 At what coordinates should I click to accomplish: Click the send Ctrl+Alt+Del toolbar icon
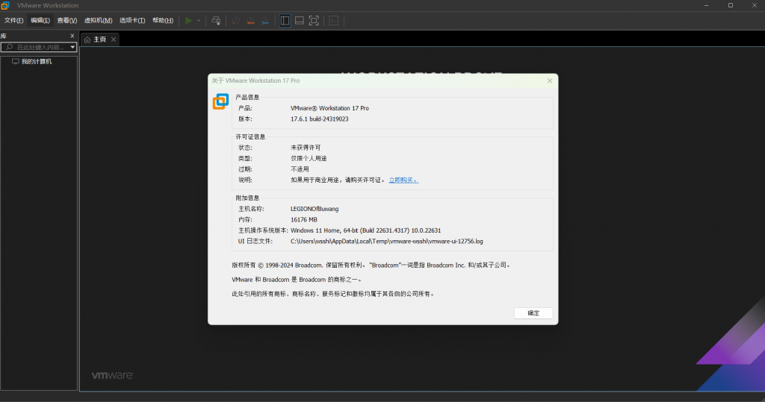point(216,20)
